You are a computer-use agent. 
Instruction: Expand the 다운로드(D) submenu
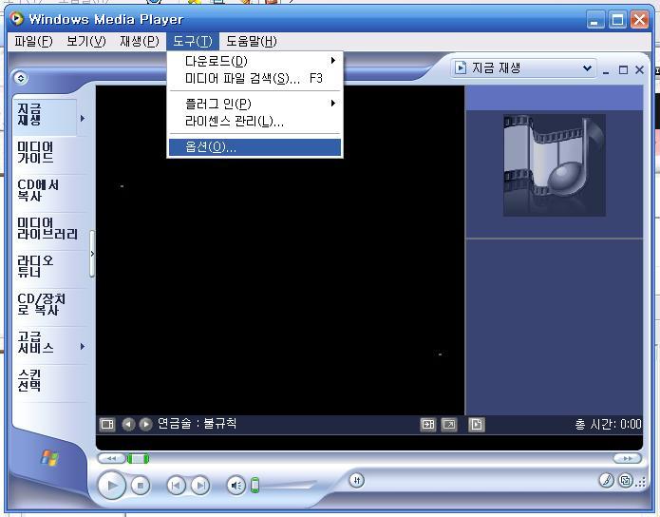coord(255,61)
